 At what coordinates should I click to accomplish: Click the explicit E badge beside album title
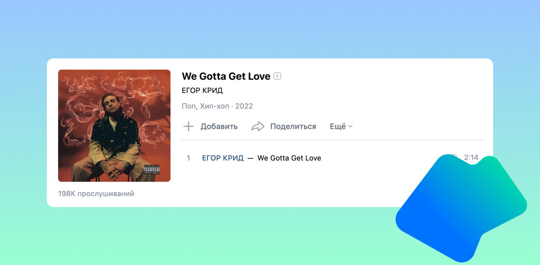(277, 76)
